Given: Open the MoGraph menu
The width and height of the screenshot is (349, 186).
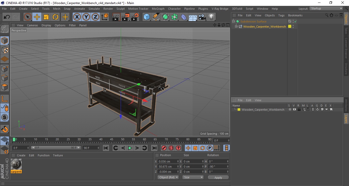Looking at the screenshot, I should click(158, 9).
